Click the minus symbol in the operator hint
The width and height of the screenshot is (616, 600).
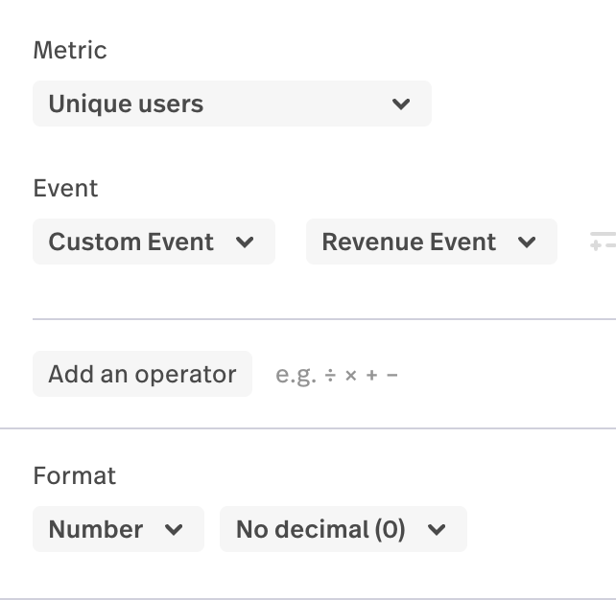coord(391,375)
